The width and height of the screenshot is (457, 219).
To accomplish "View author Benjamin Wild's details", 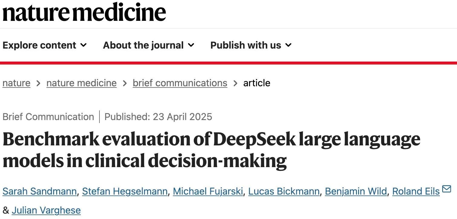I will pyautogui.click(x=356, y=191).
